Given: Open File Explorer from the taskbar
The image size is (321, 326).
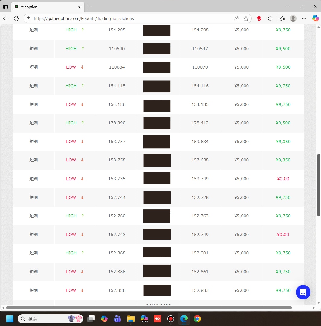Looking at the screenshot, I should point(131,319).
